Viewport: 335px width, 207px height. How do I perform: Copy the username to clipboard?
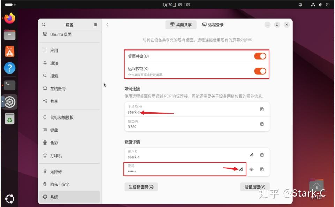[261, 155]
